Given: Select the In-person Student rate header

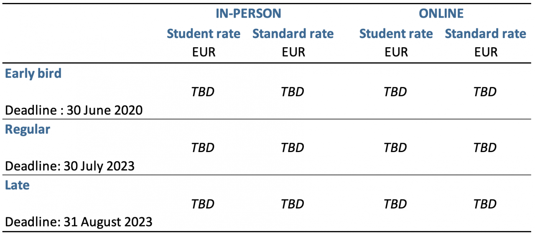Looking at the screenshot, I should (x=204, y=33).
